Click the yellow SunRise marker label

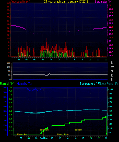click(44, 130)
